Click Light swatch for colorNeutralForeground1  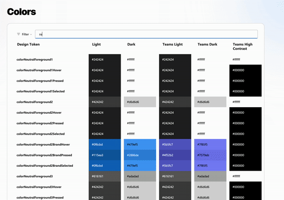[x=105, y=59]
